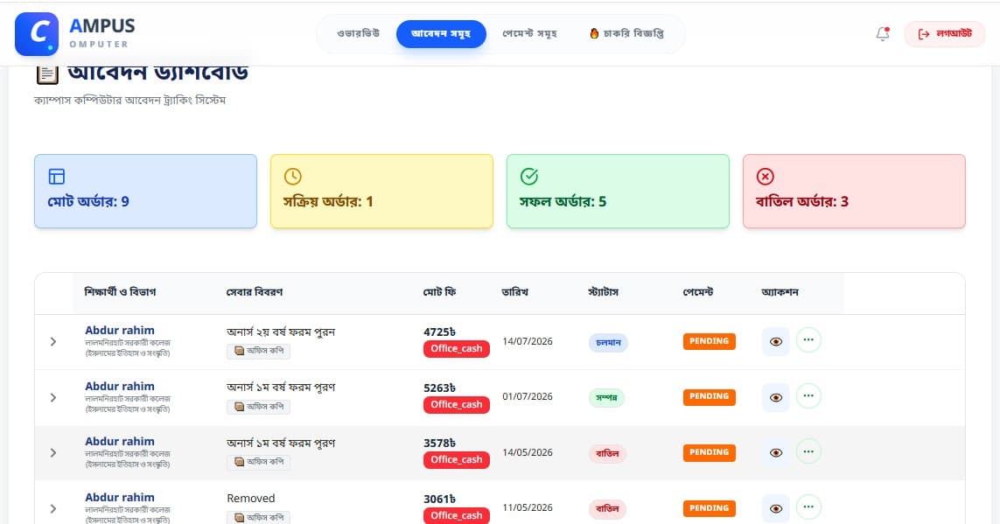The height and width of the screenshot is (524, 1000).
Task: Open the চাকরি বিজ্ঞপ্তি link
Action: click(x=627, y=34)
